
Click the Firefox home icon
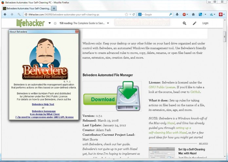point(193,14)
